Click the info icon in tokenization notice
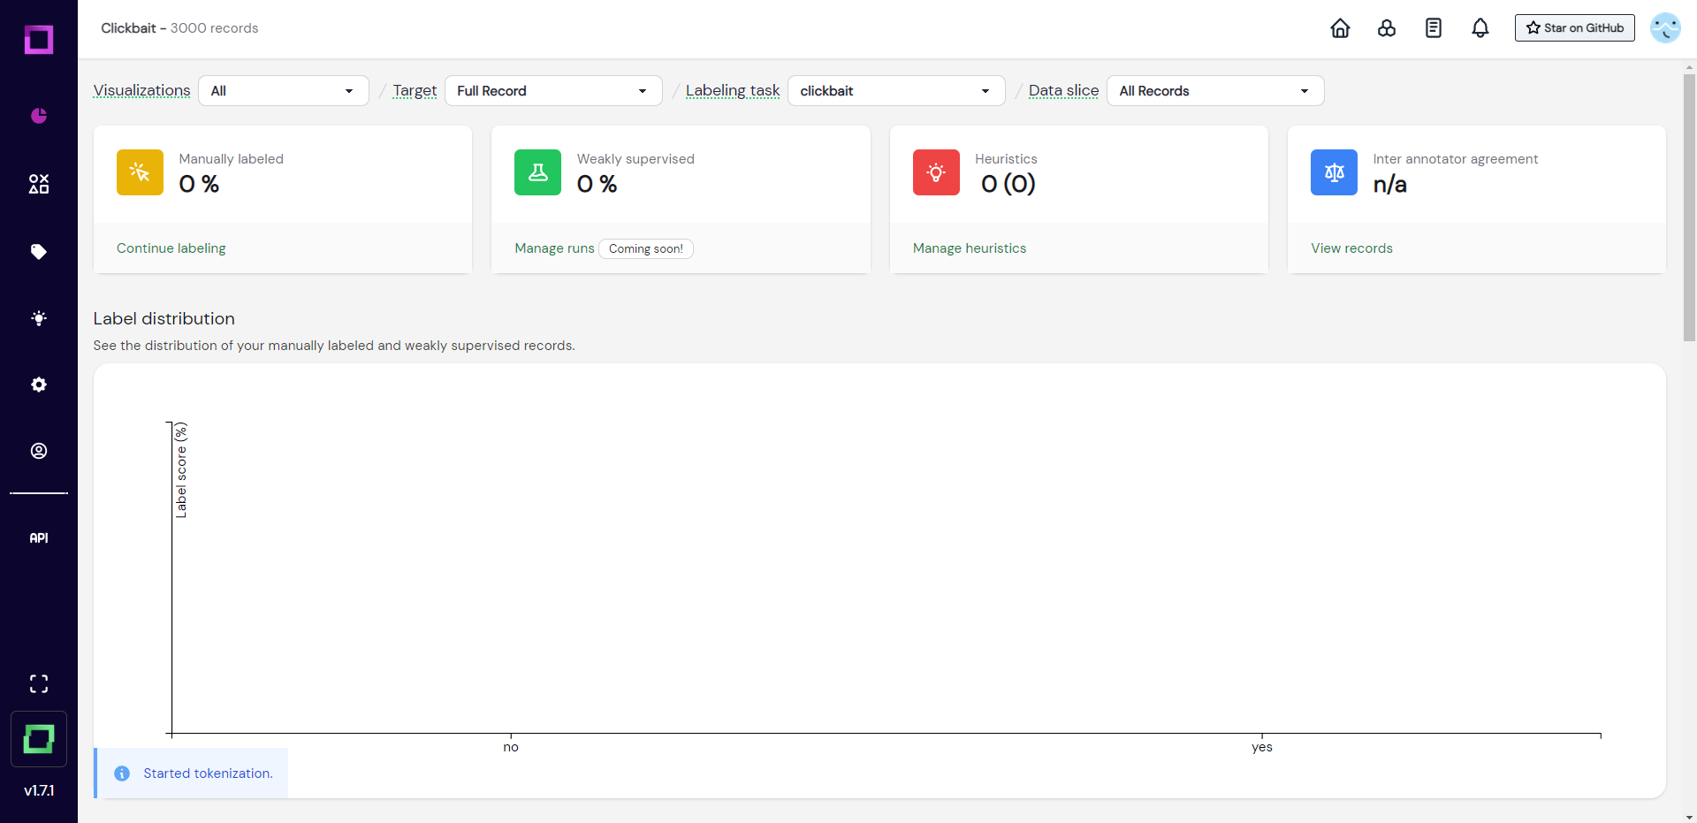 tap(122, 773)
